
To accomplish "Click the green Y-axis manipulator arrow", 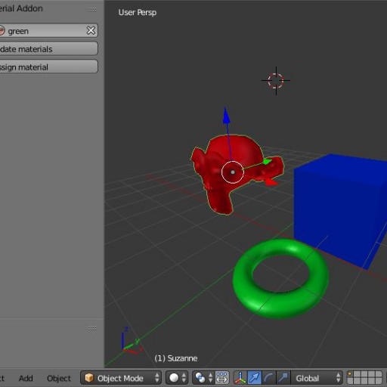I will tap(267, 162).
